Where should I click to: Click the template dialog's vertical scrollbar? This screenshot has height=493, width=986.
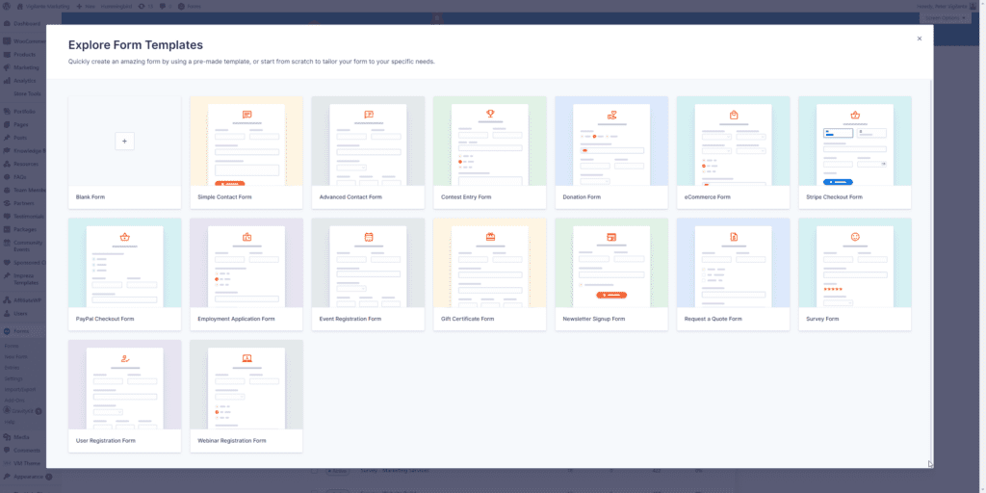(x=930, y=270)
